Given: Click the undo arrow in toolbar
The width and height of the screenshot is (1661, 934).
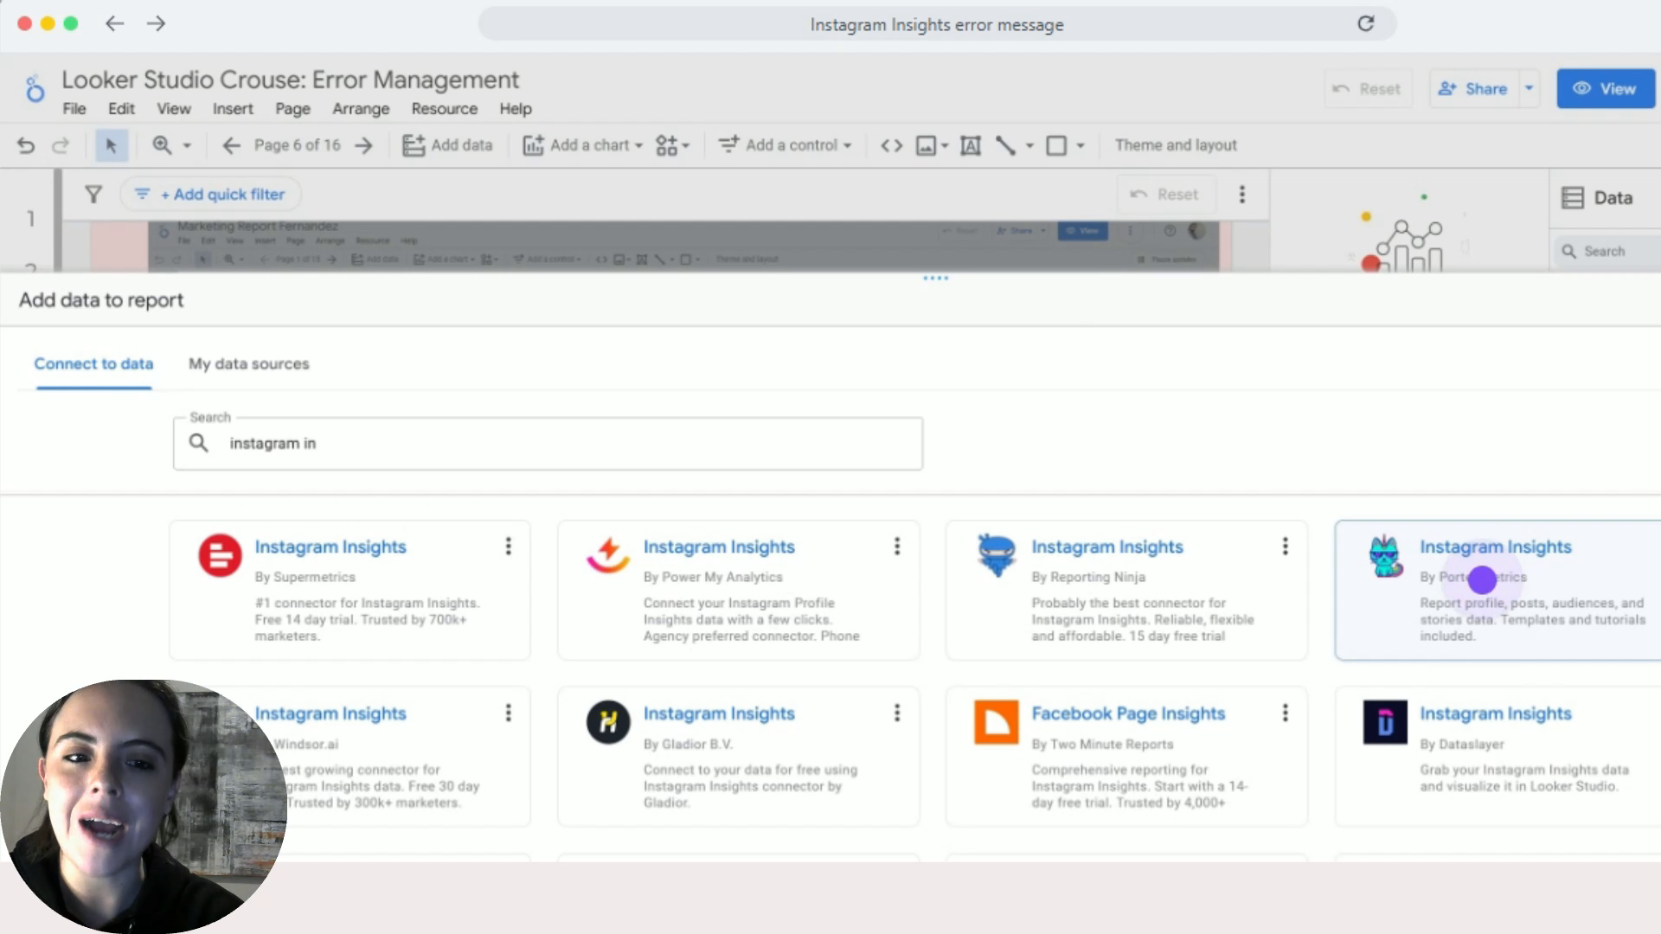Looking at the screenshot, I should pos(26,145).
